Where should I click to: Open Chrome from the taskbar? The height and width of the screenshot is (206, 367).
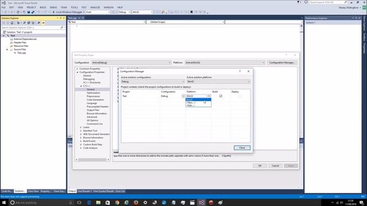[x=117, y=203]
